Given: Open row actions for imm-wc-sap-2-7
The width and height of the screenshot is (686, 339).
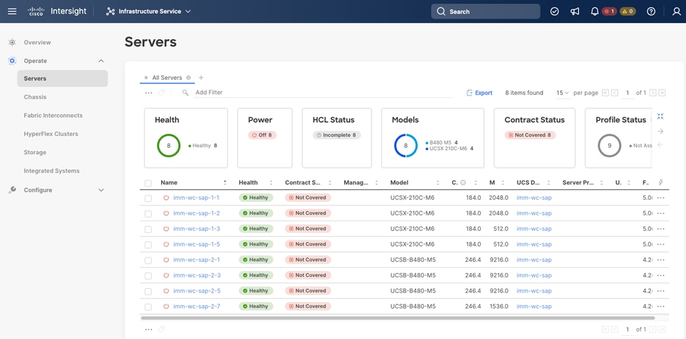Looking at the screenshot, I should coord(660,307).
